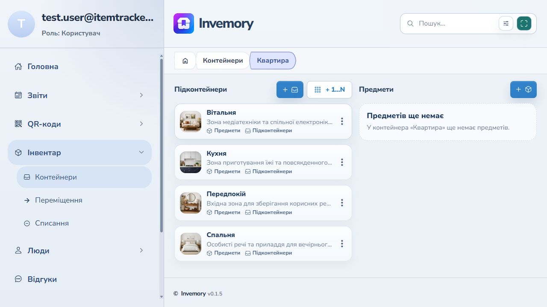Add a new subcontainer with plus button
Image resolution: width=547 pixels, height=307 pixels.
290,90
